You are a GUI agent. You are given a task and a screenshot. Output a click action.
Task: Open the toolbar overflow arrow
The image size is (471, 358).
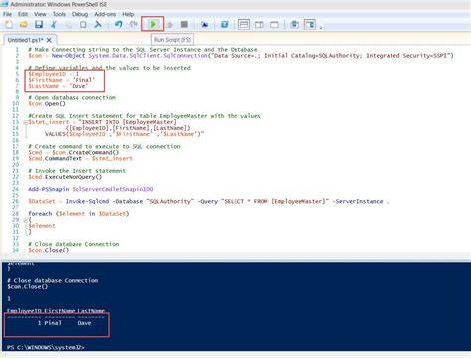pos(321,27)
